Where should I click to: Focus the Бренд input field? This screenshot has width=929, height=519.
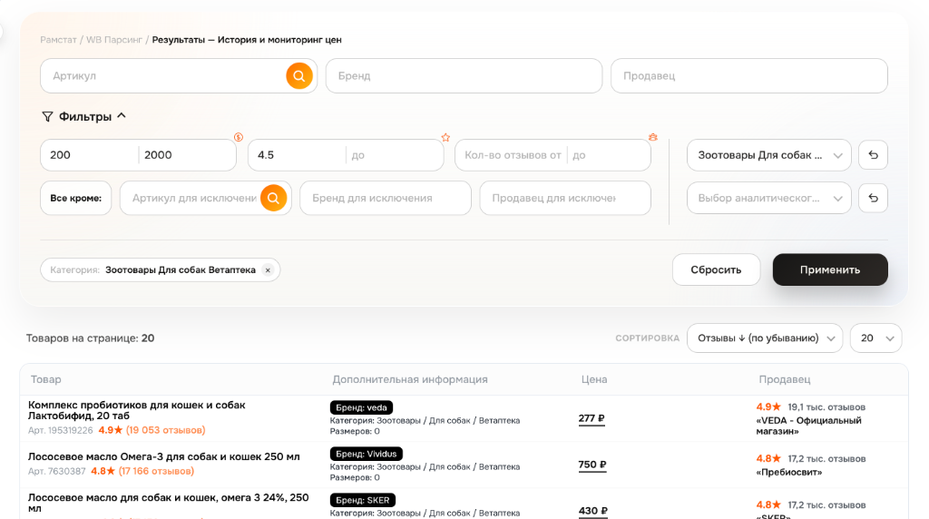[x=464, y=76]
